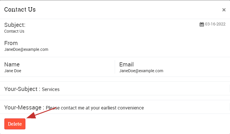The image size is (230, 134).
Task: Click the Your-Message label
Action: [24, 107]
